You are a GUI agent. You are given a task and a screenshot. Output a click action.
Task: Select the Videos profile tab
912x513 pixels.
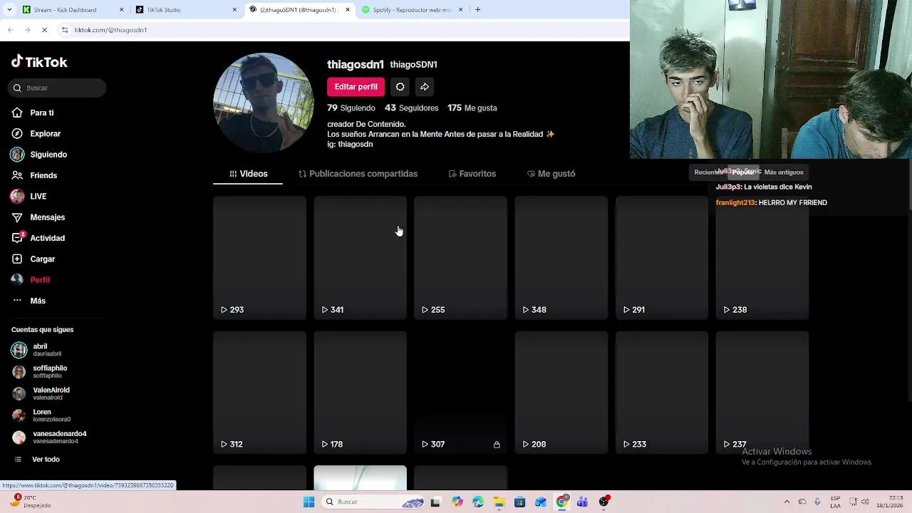[x=248, y=174]
